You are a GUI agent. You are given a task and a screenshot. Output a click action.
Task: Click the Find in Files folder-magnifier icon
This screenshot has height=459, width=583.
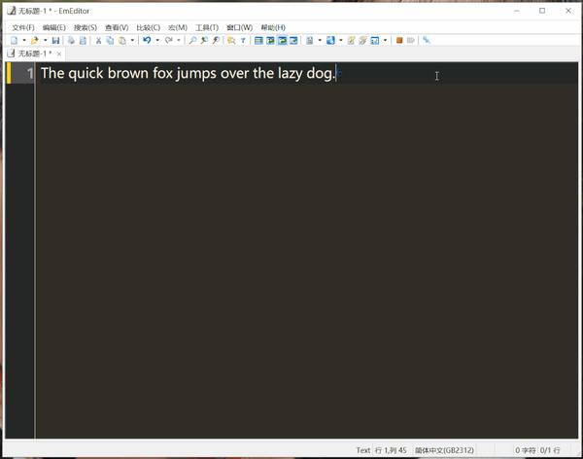tap(231, 41)
